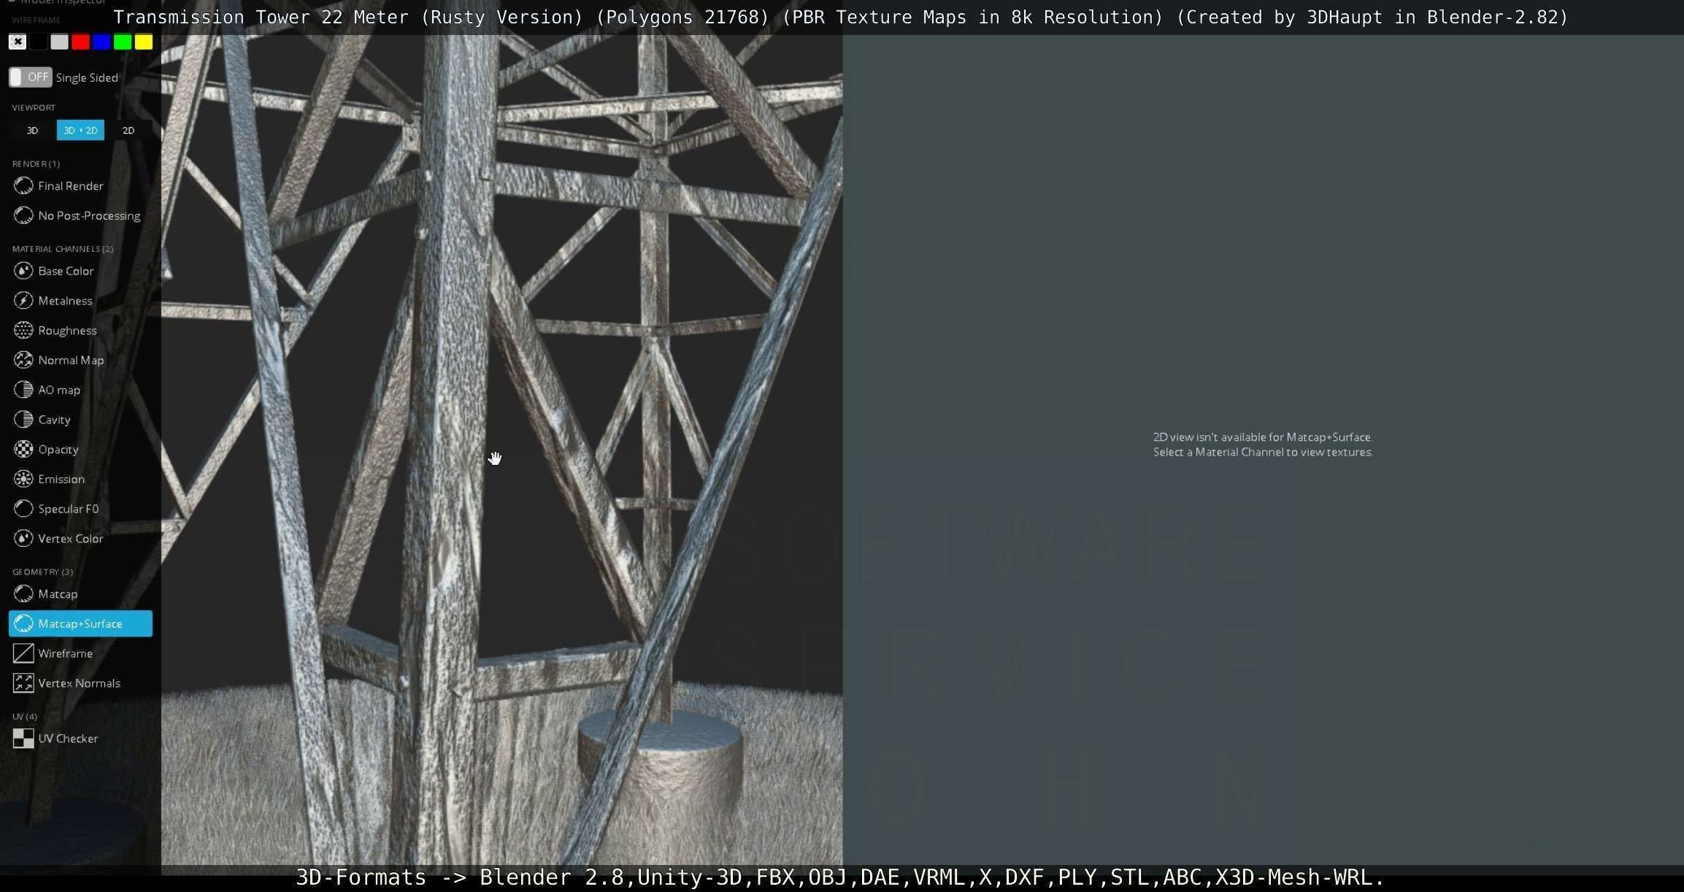Click the 3D-Formats caption at bottom
This screenshot has width=1684, height=892.
pyautogui.click(x=839, y=877)
